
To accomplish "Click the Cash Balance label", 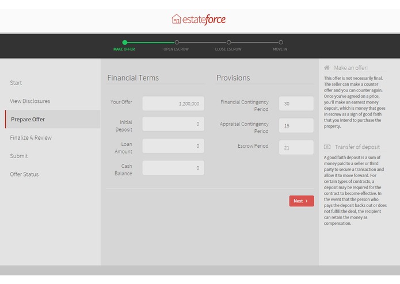I will pyautogui.click(x=123, y=170).
